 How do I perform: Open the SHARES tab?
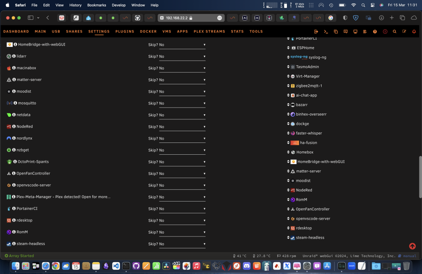(x=74, y=32)
